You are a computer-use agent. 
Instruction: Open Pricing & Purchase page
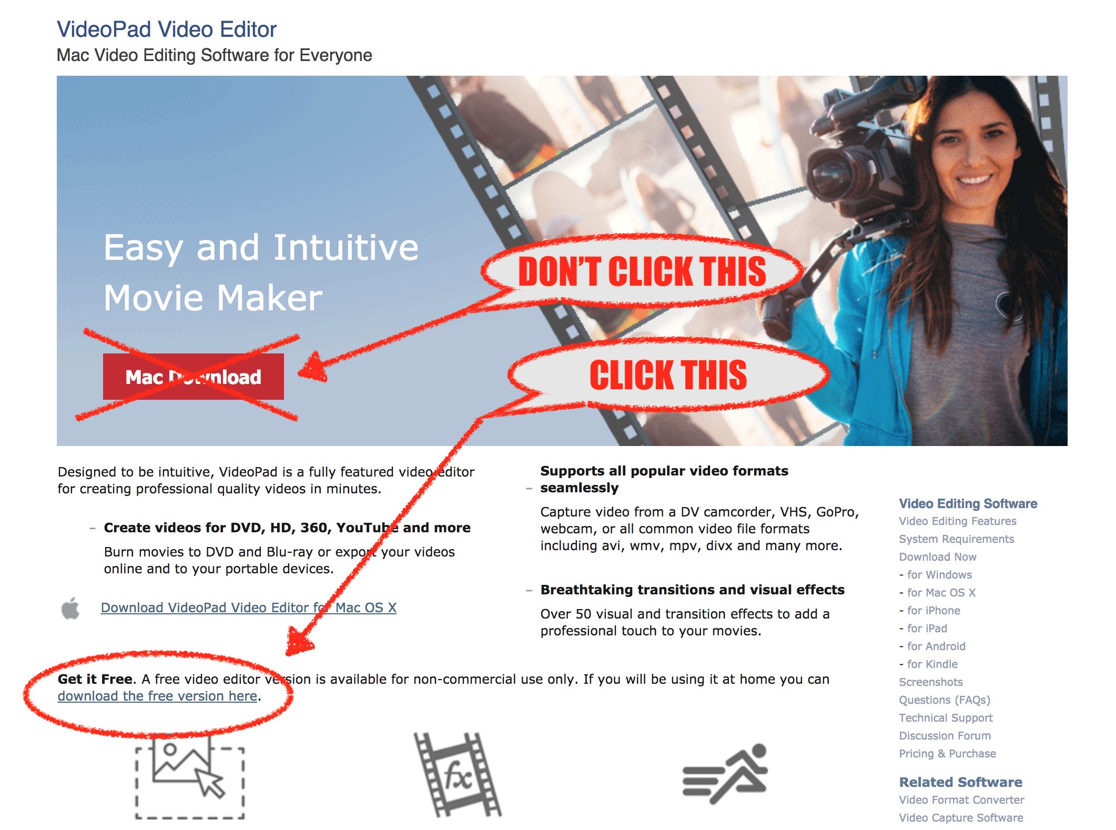pos(947,753)
